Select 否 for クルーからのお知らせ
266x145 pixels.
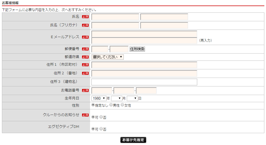point(101,117)
